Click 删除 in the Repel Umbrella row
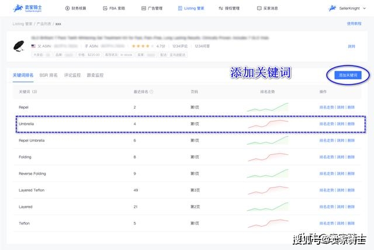The height and width of the screenshot is (250, 374). (x=351, y=140)
